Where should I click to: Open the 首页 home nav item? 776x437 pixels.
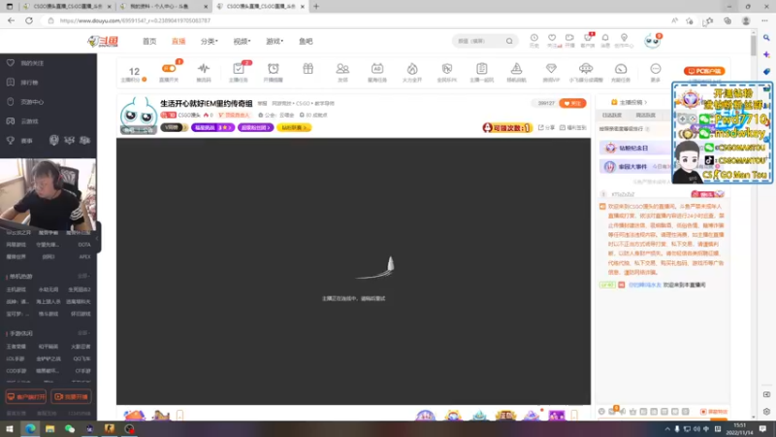pyautogui.click(x=149, y=42)
